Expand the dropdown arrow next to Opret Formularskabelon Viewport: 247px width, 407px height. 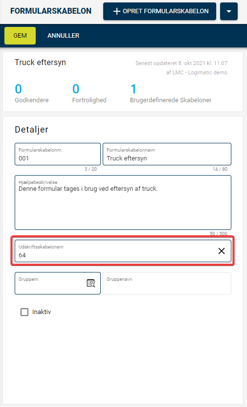pos(229,11)
